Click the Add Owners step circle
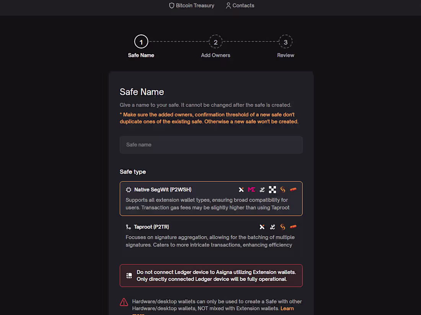Screen dimensions: 421x315 (215, 42)
